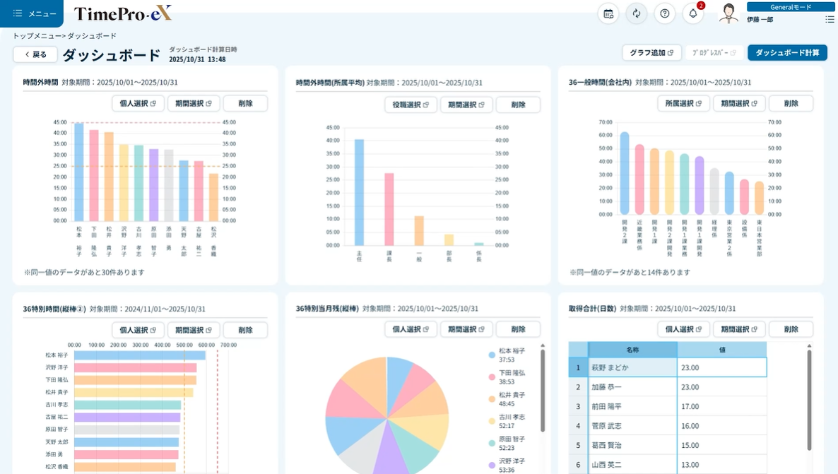Open 個人選択 in the 時間外時間 panel
The image size is (838, 474).
pyautogui.click(x=138, y=104)
